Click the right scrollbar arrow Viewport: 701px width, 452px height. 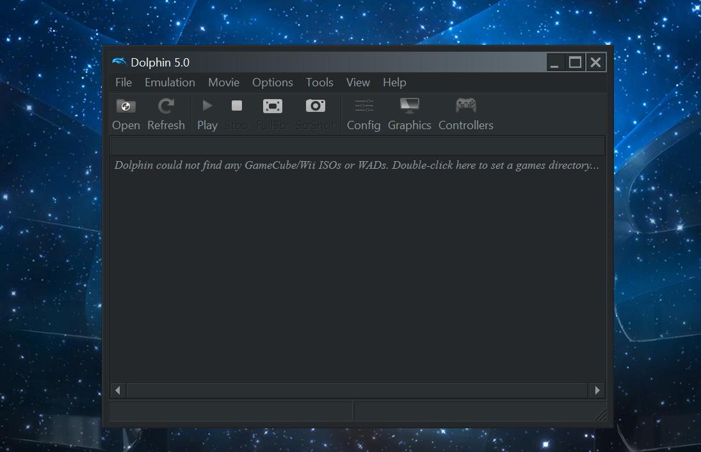[x=597, y=391]
